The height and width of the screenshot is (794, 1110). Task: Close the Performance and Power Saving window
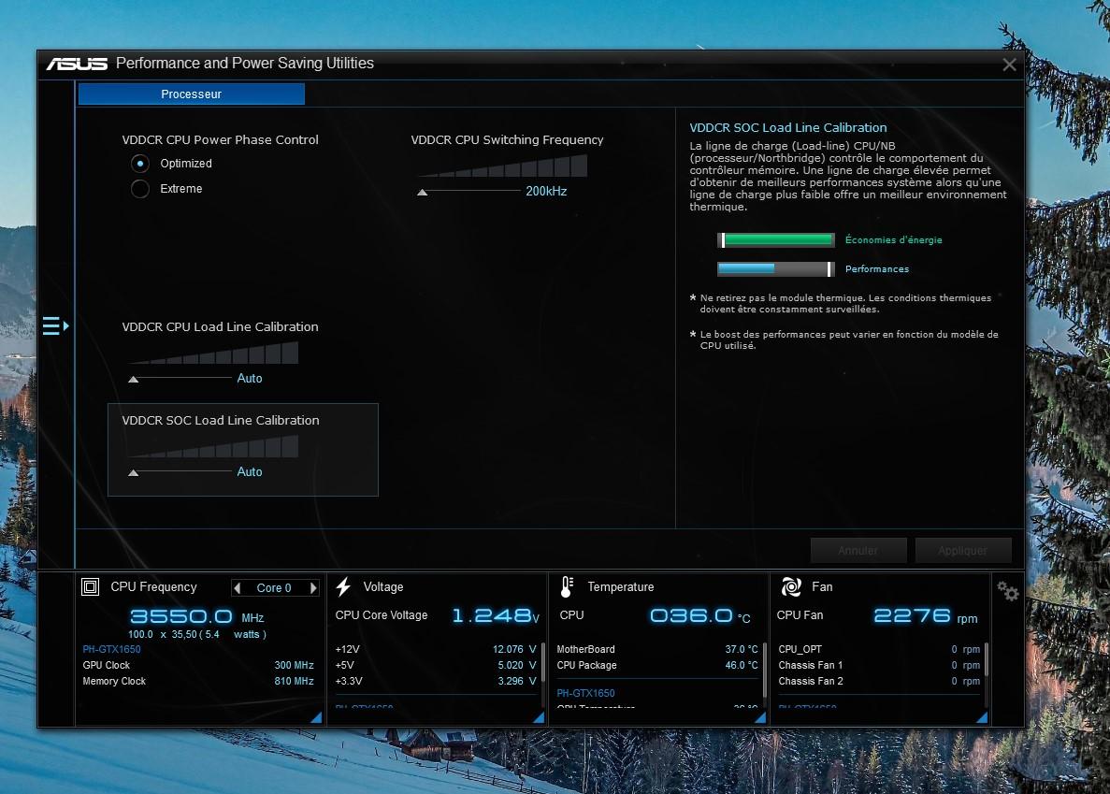coord(1009,65)
